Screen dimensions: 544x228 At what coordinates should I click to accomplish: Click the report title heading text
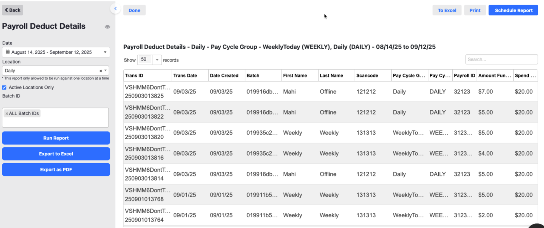(279, 47)
